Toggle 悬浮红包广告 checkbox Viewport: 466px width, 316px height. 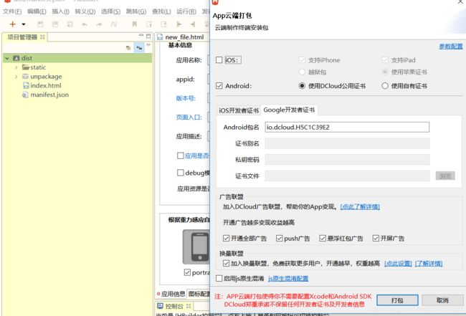coord(323,238)
